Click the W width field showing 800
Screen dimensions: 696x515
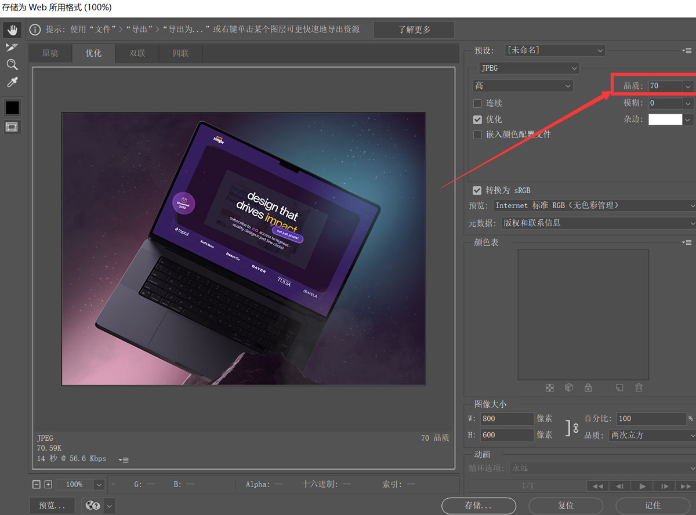coord(507,419)
